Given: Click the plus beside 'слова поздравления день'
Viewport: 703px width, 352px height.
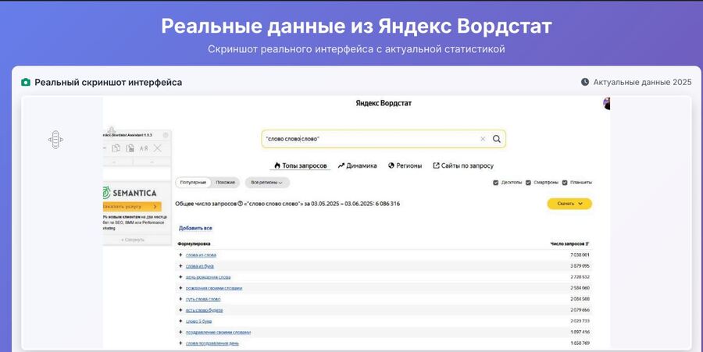Looking at the screenshot, I should (x=180, y=343).
